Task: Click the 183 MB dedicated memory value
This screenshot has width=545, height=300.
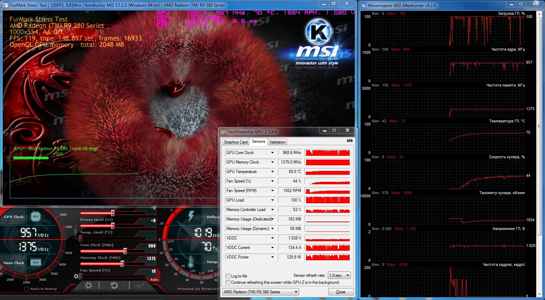Action: click(290, 219)
